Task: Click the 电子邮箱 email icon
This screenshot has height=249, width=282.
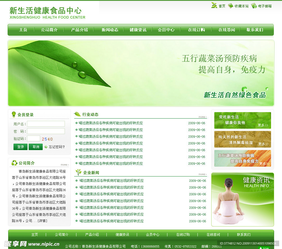Action: (254, 5)
